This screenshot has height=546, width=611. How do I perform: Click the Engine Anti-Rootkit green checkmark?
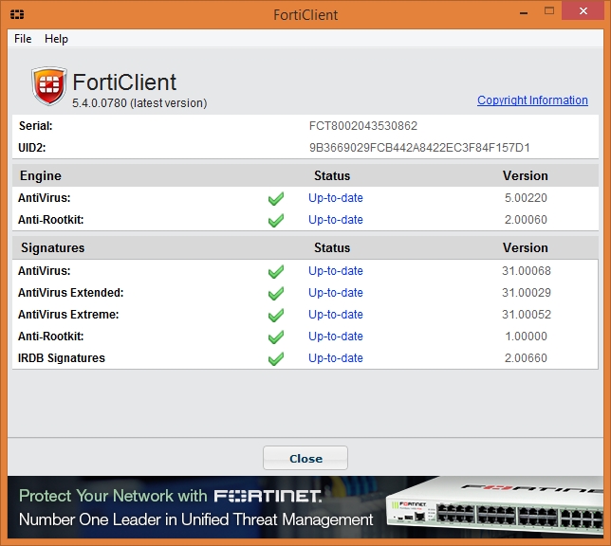pyautogui.click(x=276, y=221)
